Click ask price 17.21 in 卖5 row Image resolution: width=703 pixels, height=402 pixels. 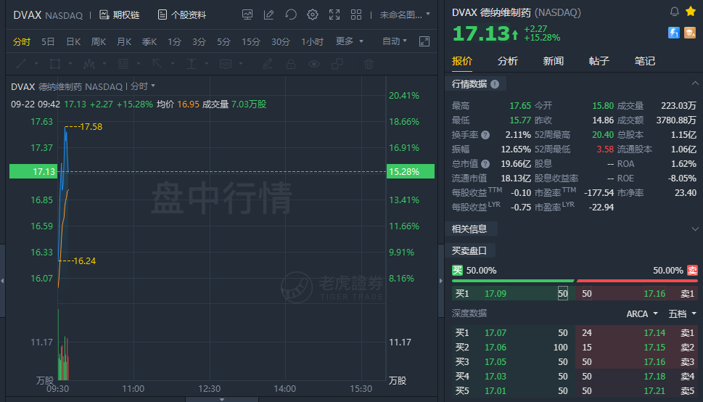(x=654, y=391)
